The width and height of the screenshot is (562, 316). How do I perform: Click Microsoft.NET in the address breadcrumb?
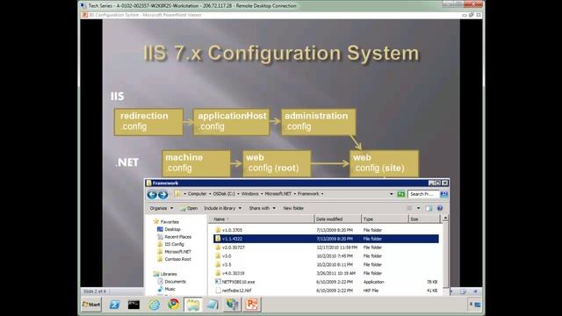277,194
